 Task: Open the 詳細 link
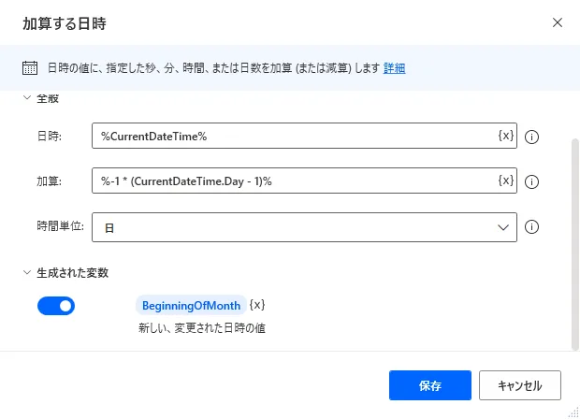(x=394, y=68)
